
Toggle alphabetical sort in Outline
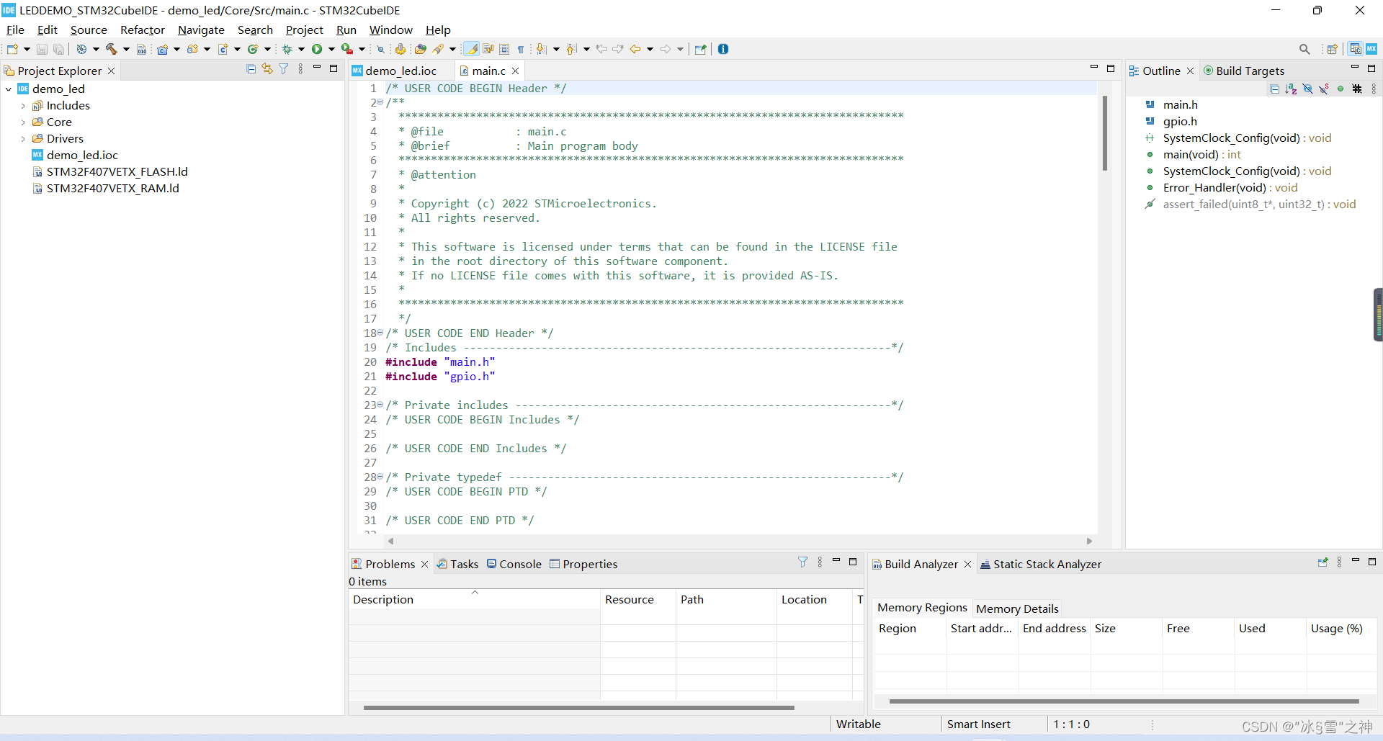pos(1291,89)
